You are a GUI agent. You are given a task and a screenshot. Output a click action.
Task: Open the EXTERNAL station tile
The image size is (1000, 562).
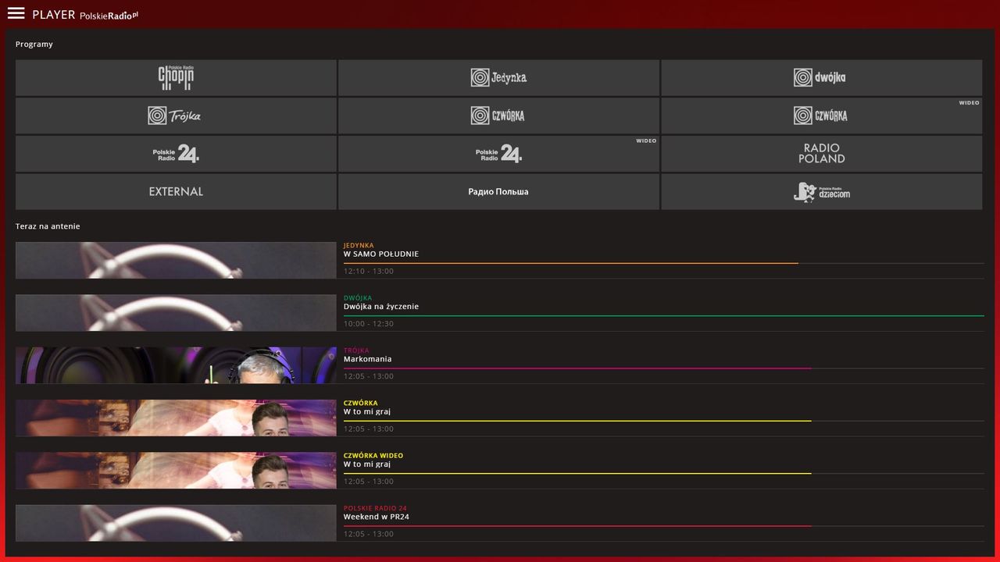pyautogui.click(x=176, y=191)
